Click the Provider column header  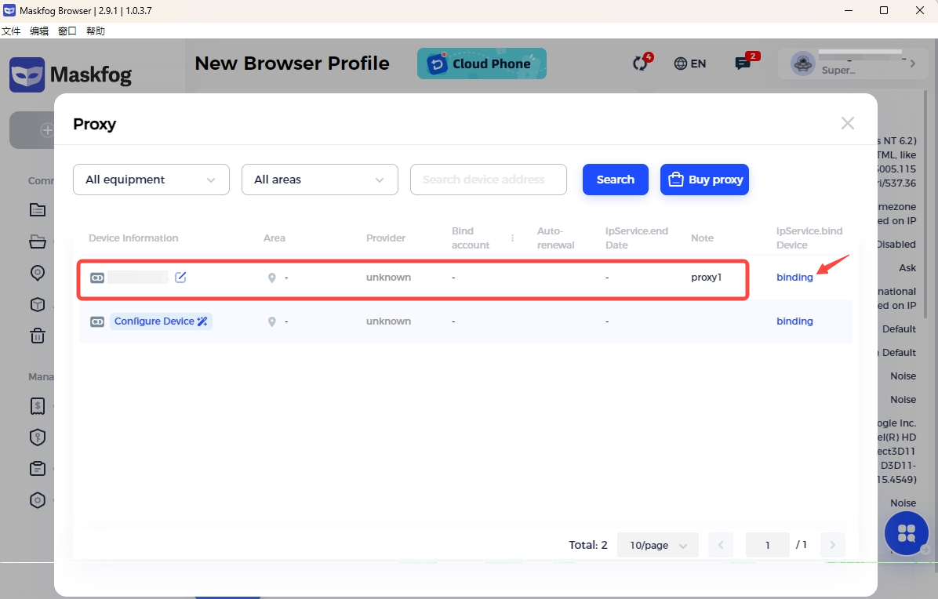[386, 238]
